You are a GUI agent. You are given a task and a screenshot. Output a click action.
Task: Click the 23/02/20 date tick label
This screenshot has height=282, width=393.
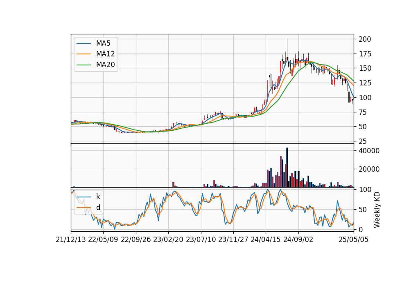pyautogui.click(x=168, y=239)
